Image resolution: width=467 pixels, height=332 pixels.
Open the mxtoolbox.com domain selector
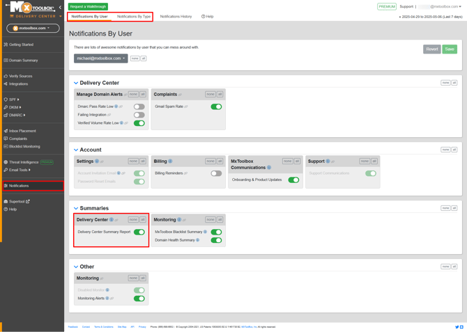pyautogui.click(x=33, y=29)
